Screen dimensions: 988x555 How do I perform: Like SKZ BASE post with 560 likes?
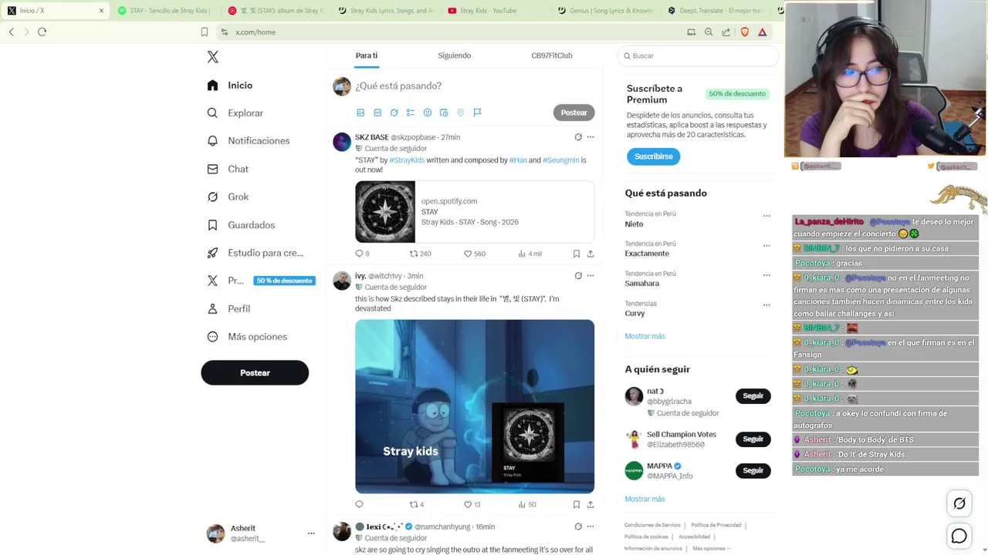pyautogui.click(x=474, y=254)
